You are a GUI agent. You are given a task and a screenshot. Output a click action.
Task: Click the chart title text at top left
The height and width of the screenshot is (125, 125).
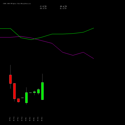tap(17, 4)
